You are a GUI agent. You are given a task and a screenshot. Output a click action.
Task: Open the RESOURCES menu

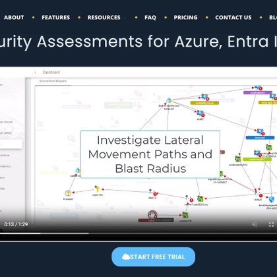(x=104, y=18)
